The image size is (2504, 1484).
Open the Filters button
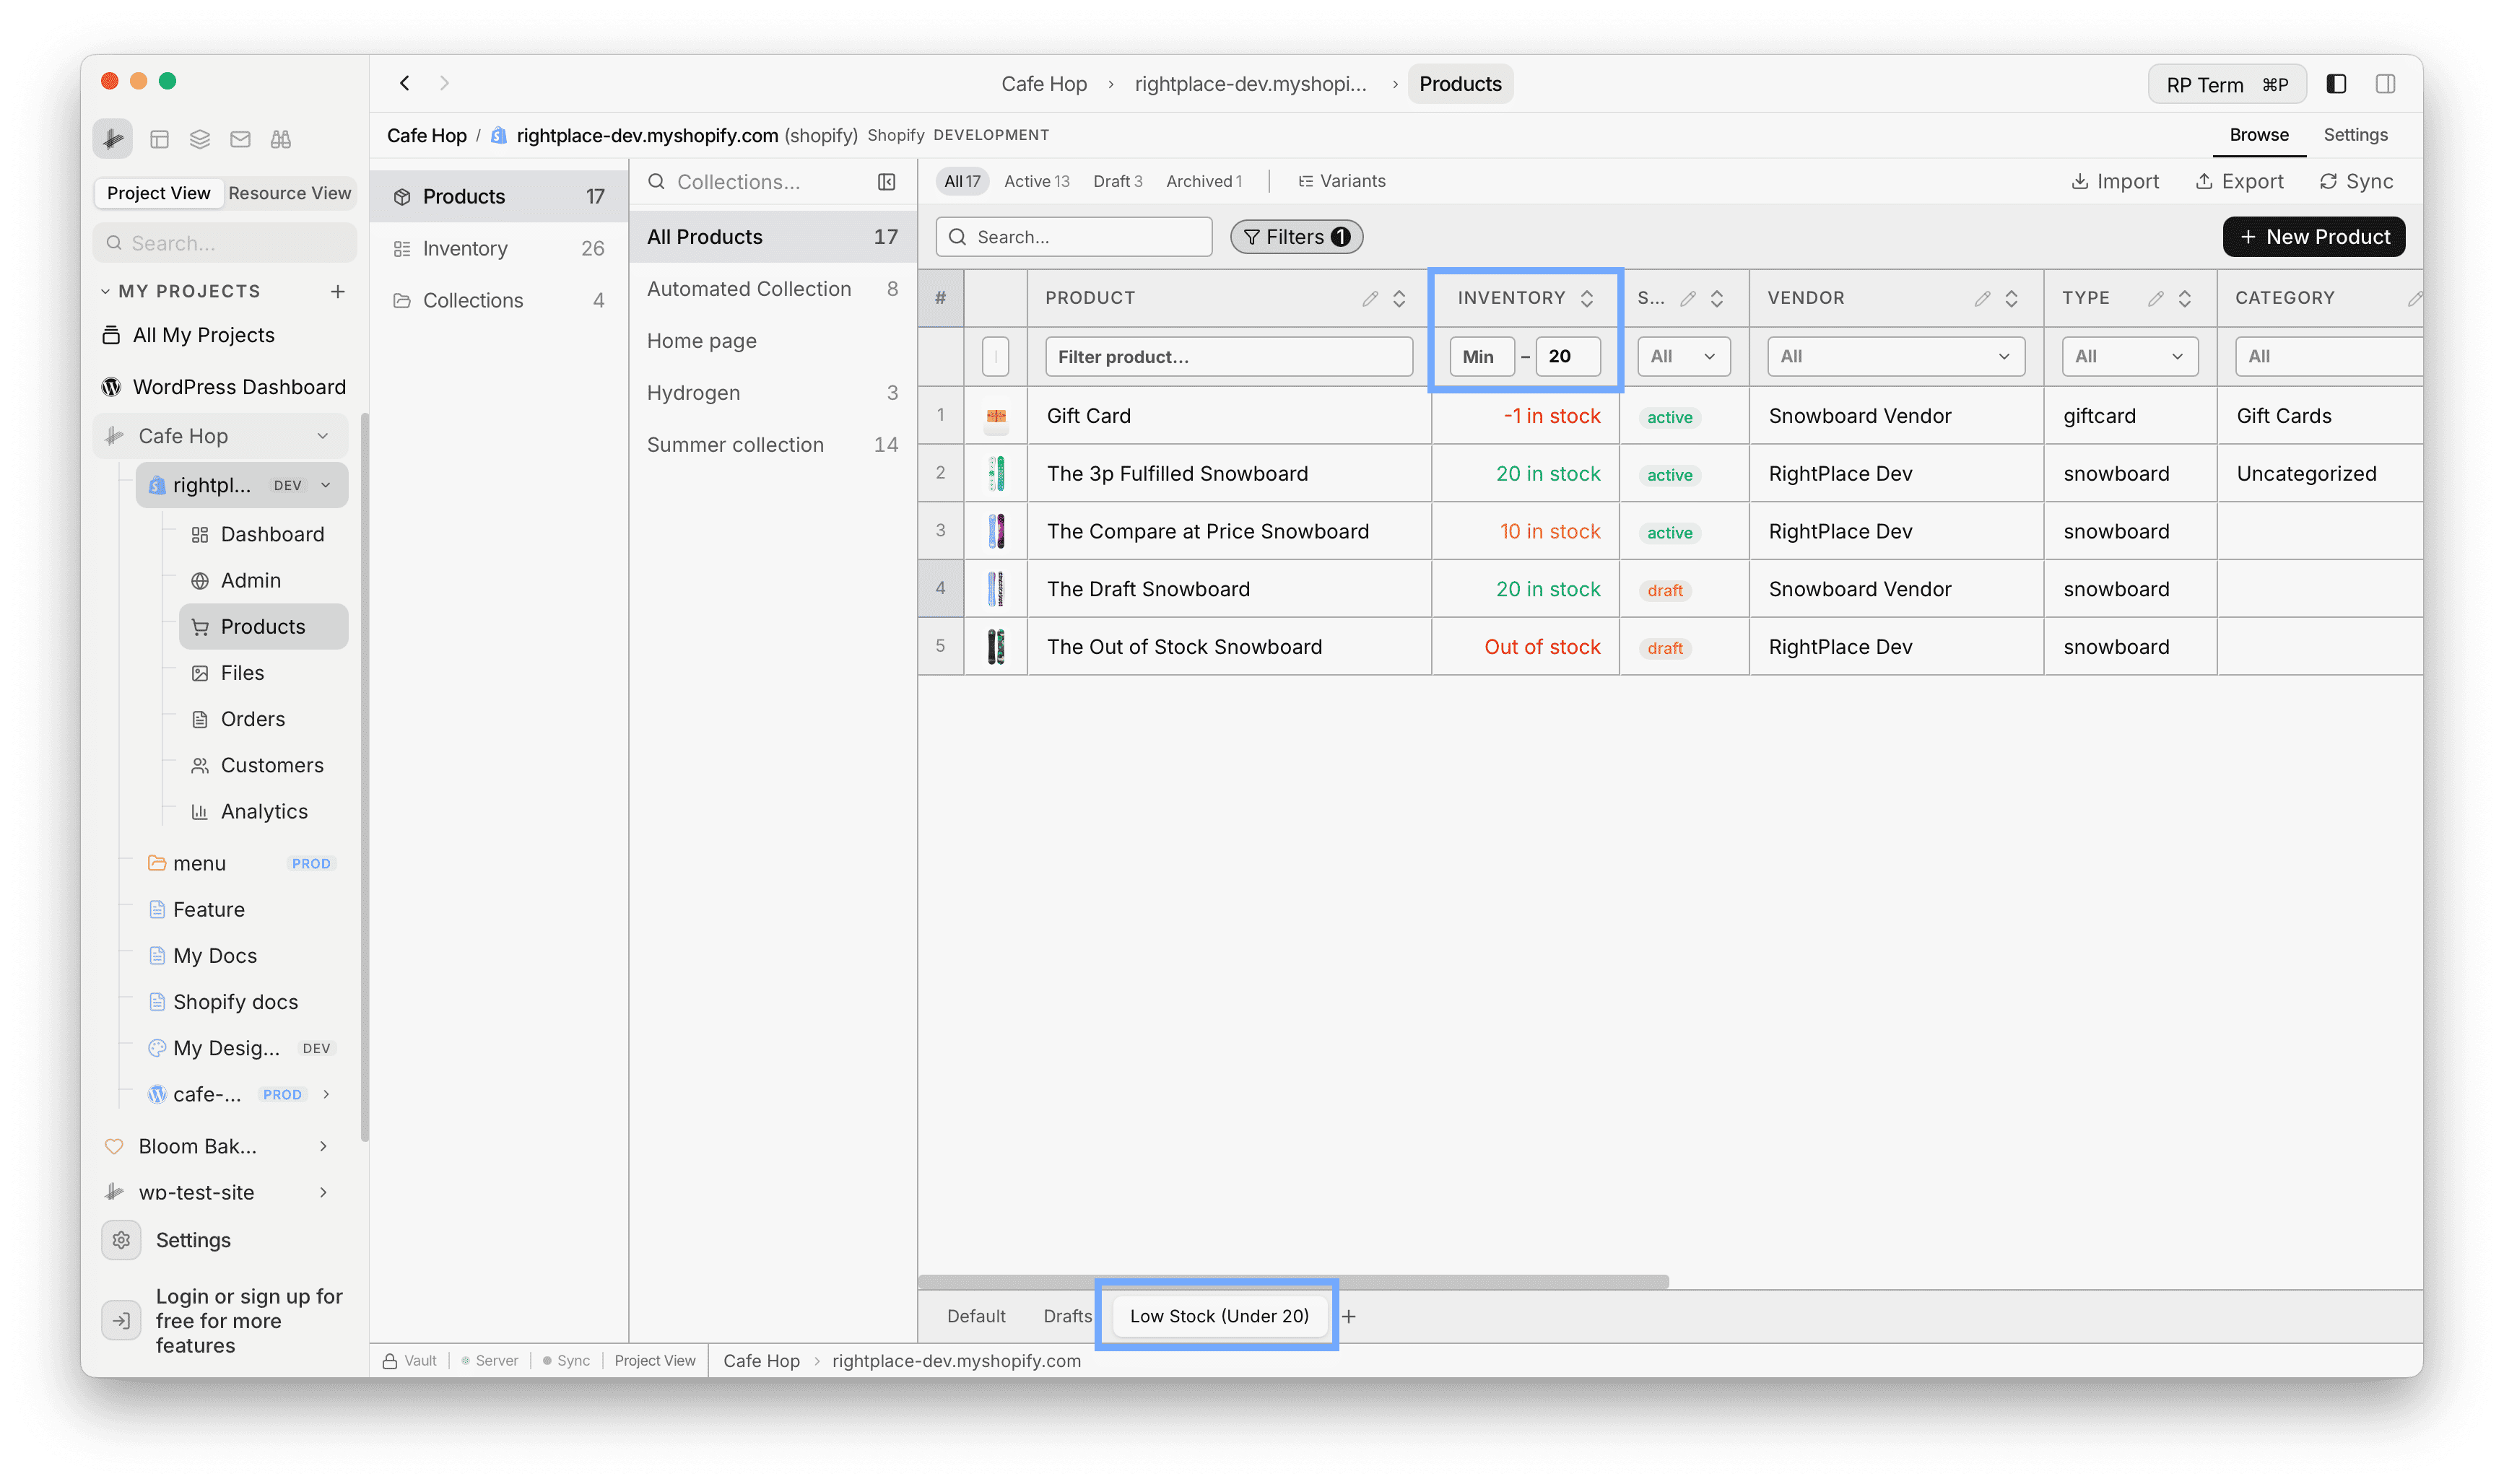[x=1296, y=237]
